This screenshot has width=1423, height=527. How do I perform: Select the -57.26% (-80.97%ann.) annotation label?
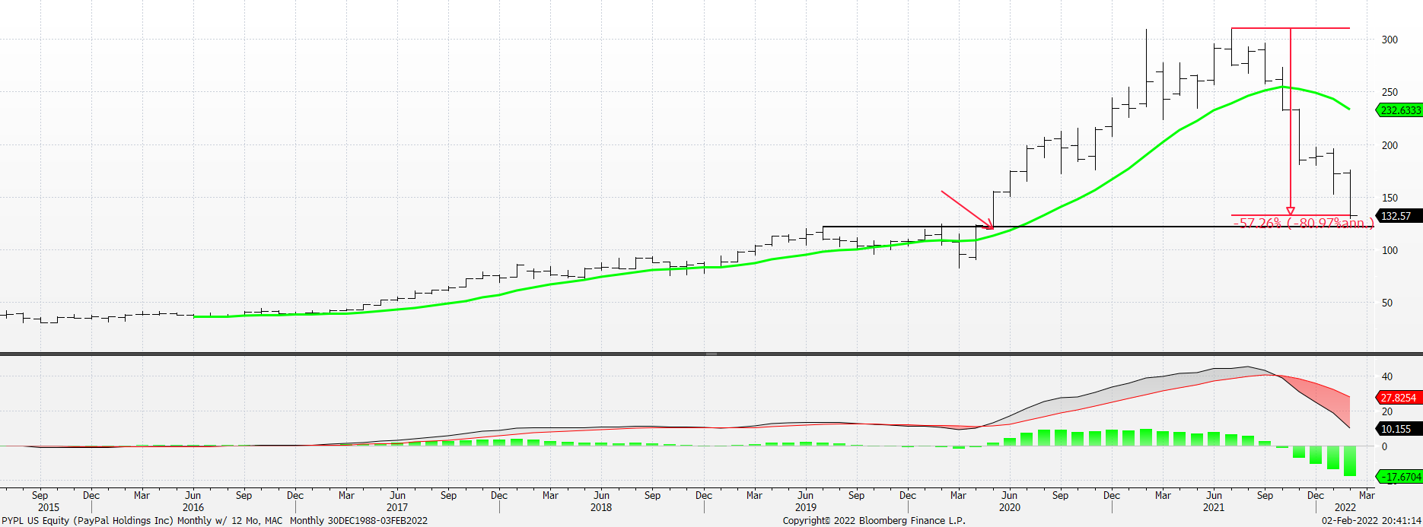[1304, 223]
